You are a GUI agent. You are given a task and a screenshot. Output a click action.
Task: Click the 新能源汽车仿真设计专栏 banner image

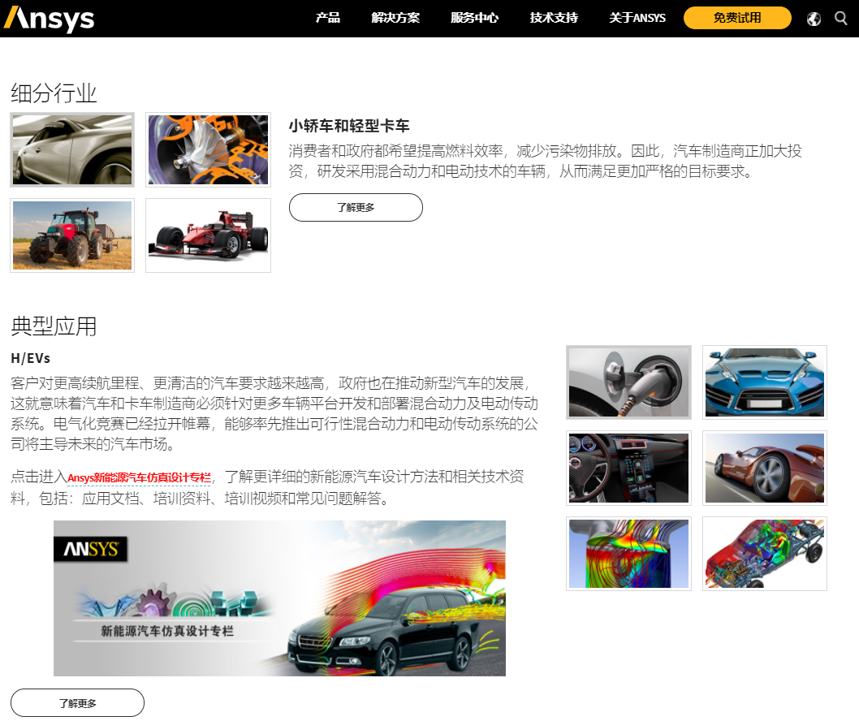[x=279, y=598]
